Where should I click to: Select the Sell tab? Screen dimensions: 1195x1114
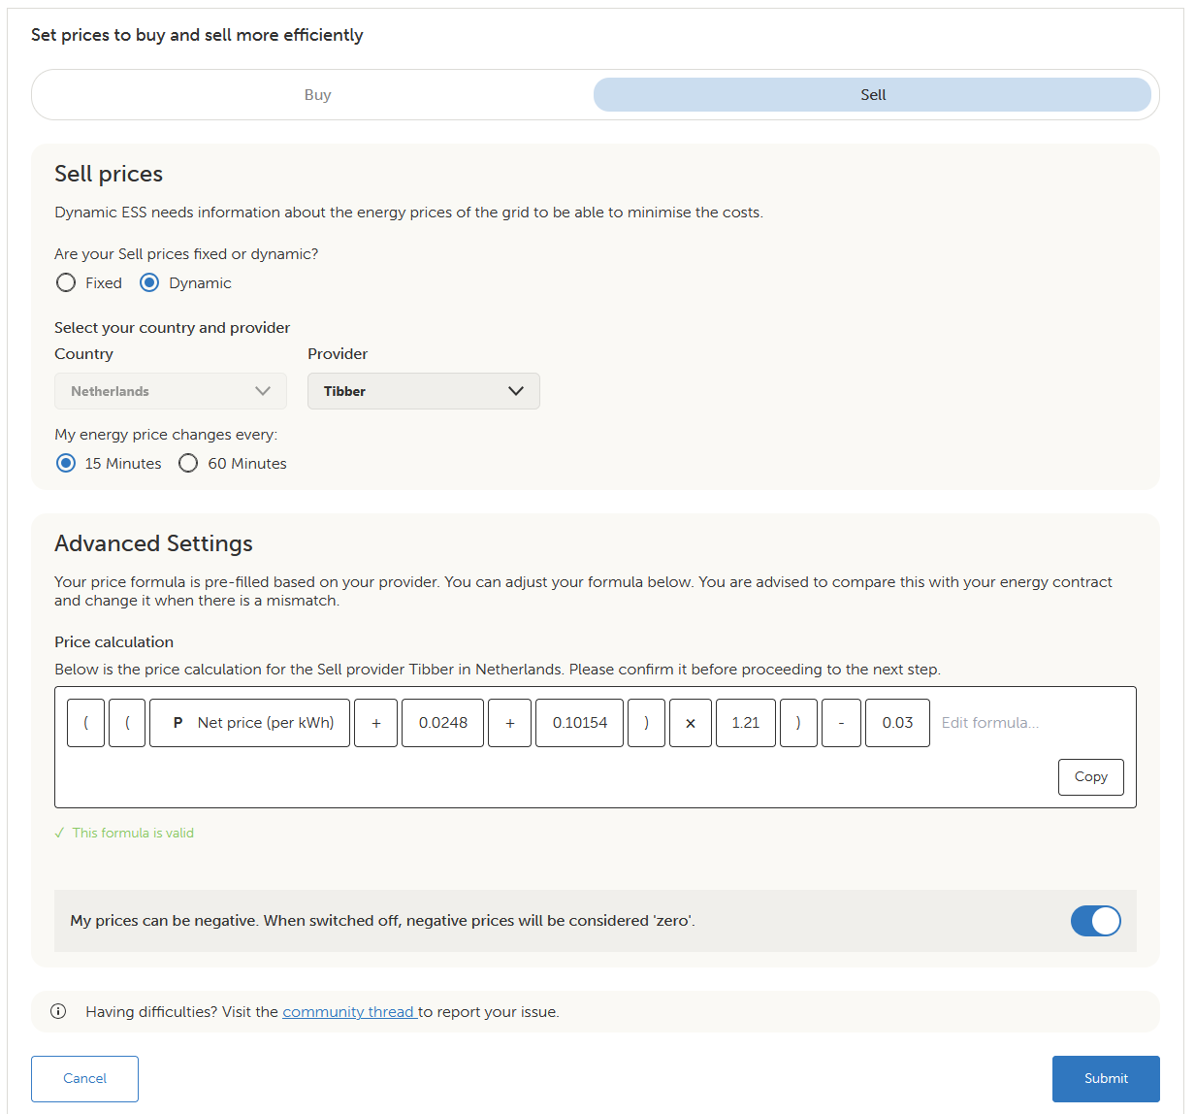[x=873, y=95]
